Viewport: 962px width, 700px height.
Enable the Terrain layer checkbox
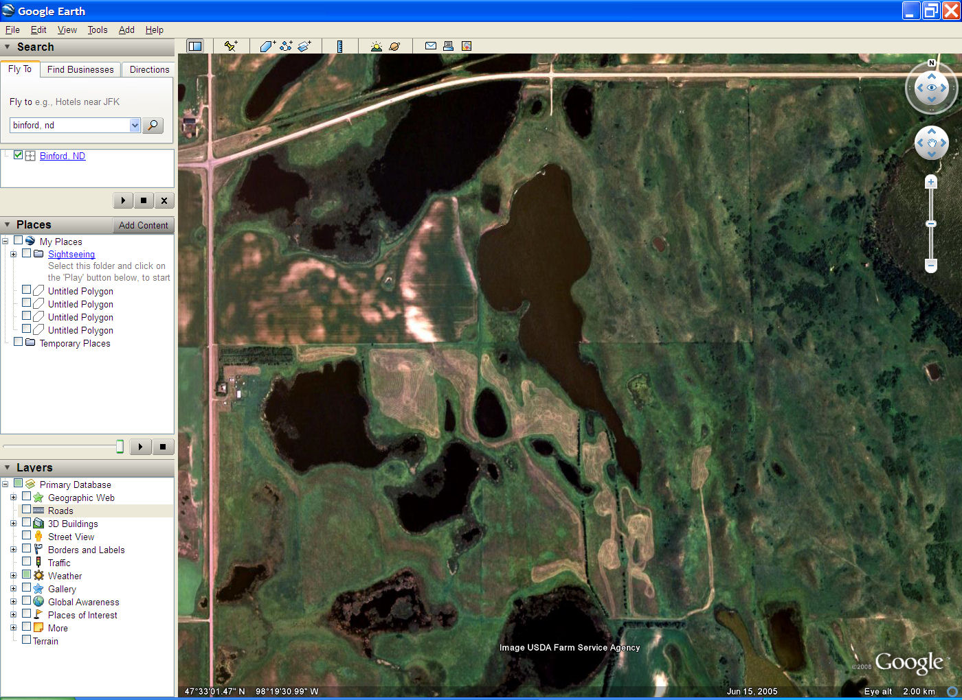[26, 640]
